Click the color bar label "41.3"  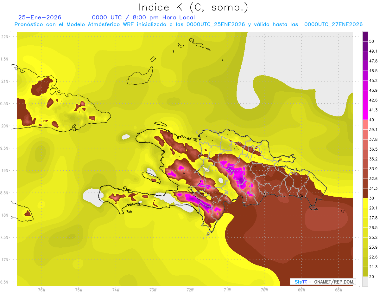(x=373, y=110)
